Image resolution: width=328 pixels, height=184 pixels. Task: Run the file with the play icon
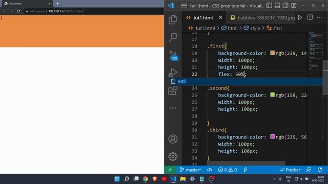pos(300,17)
